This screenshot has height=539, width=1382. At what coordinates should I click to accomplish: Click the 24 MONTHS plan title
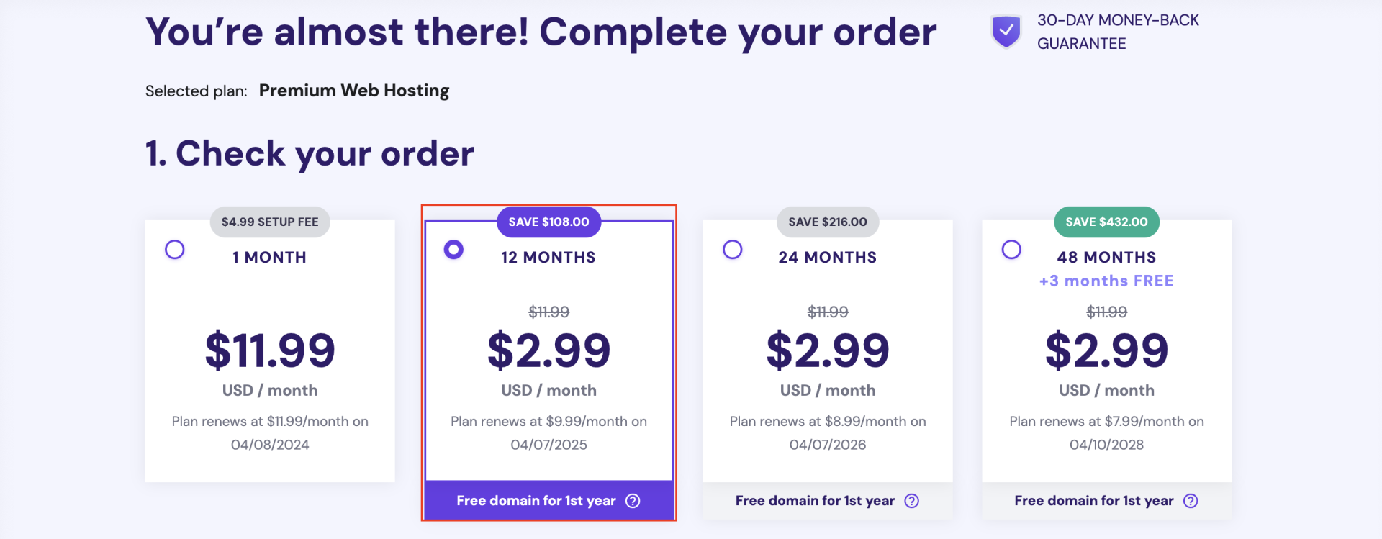(x=828, y=257)
